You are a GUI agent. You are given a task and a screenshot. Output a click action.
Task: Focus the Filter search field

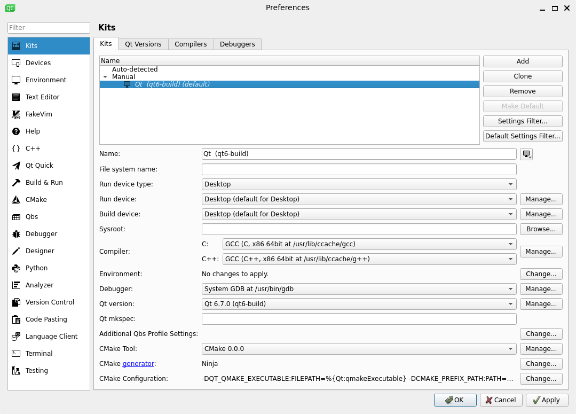49,28
